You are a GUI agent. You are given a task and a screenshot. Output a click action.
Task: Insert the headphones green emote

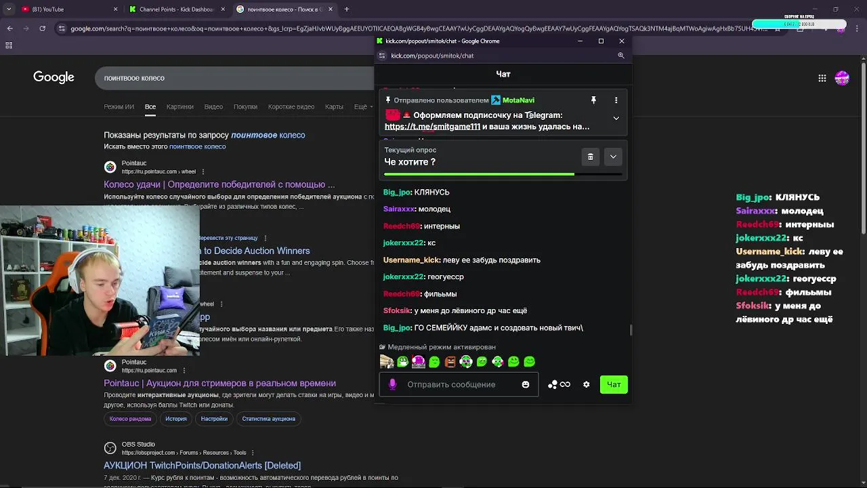pos(466,362)
